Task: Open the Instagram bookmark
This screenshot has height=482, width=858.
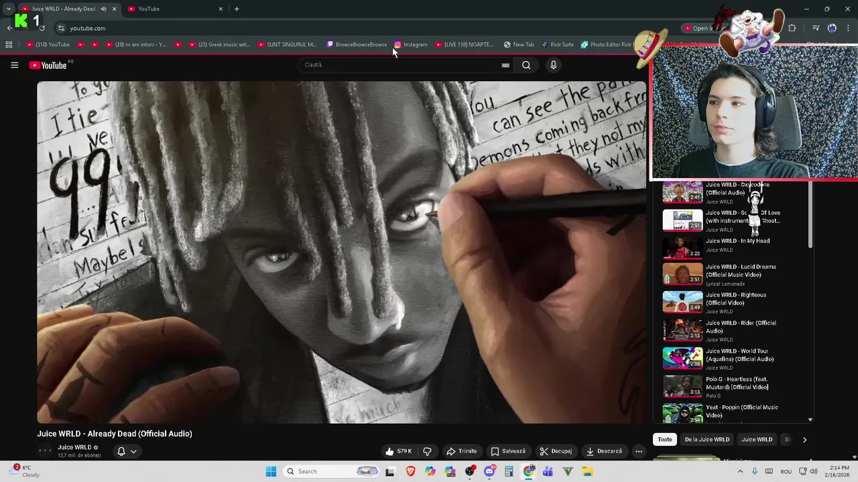Action: (411, 45)
